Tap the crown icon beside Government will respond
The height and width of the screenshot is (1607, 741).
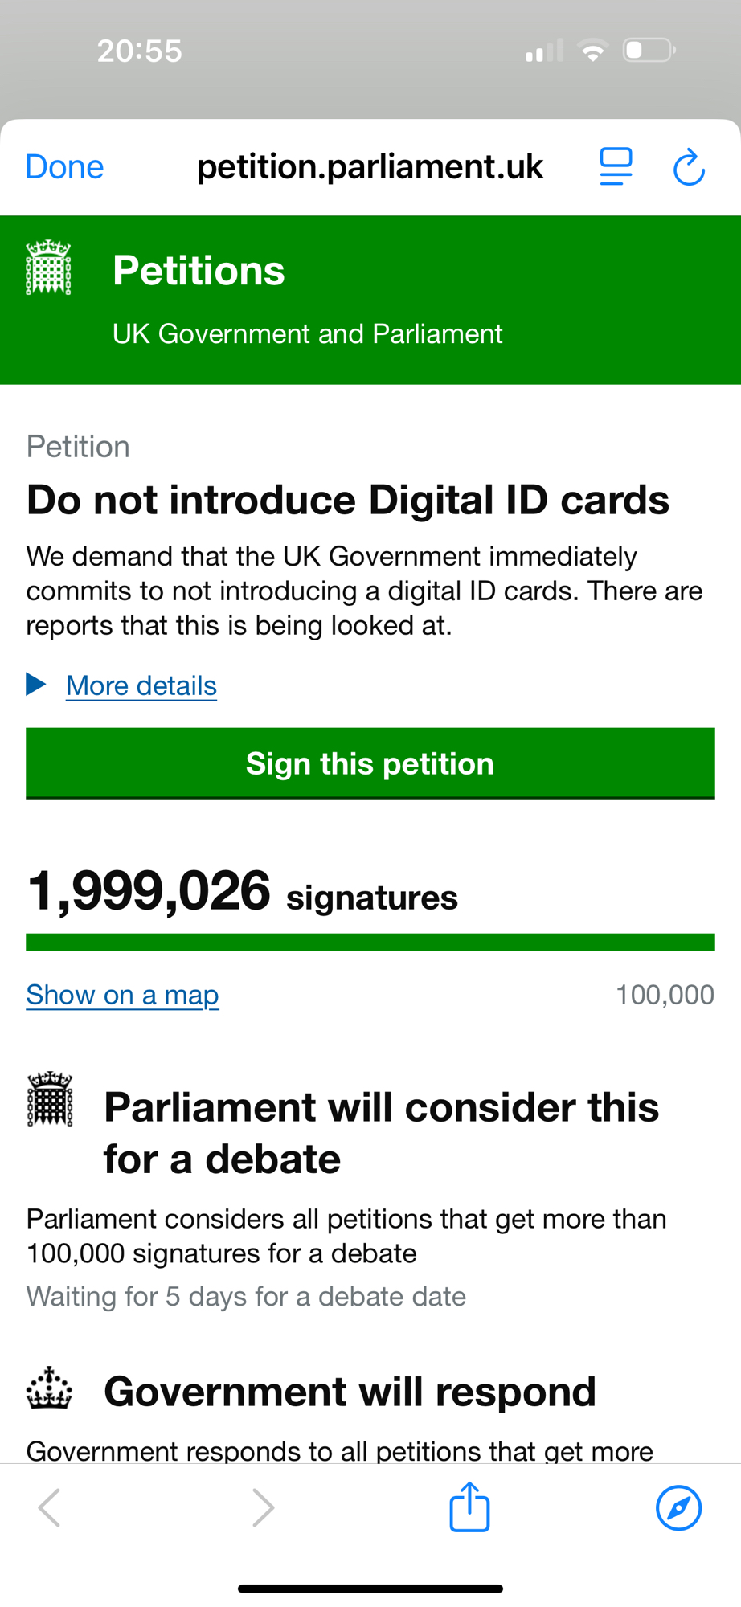tap(49, 1389)
